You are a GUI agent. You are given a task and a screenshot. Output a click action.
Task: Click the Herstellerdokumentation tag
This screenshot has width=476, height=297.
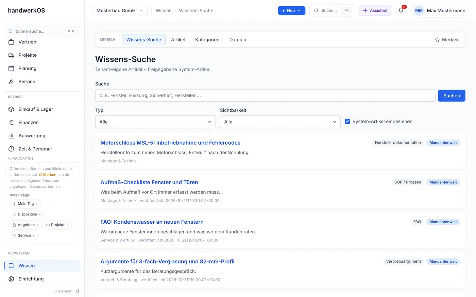coord(398,143)
